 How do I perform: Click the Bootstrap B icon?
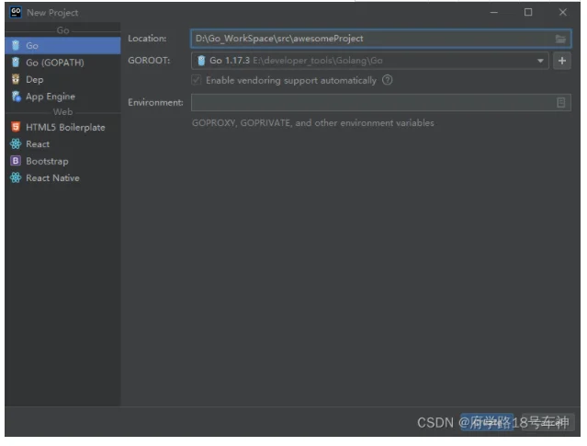coord(16,161)
